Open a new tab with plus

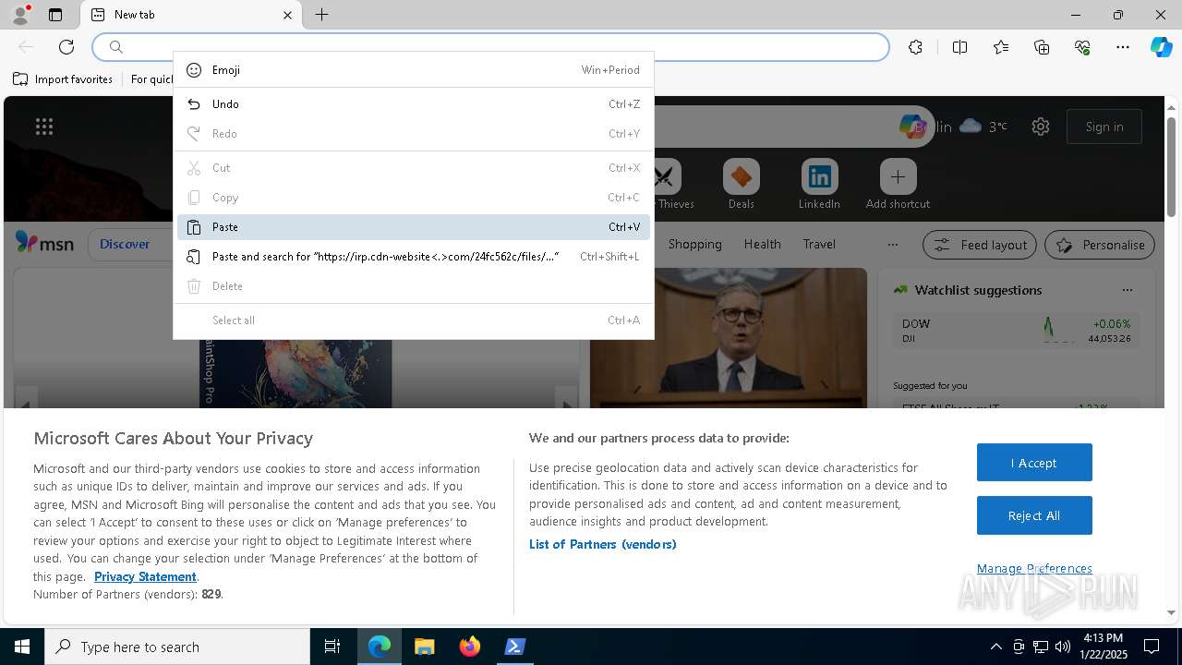pos(321,15)
